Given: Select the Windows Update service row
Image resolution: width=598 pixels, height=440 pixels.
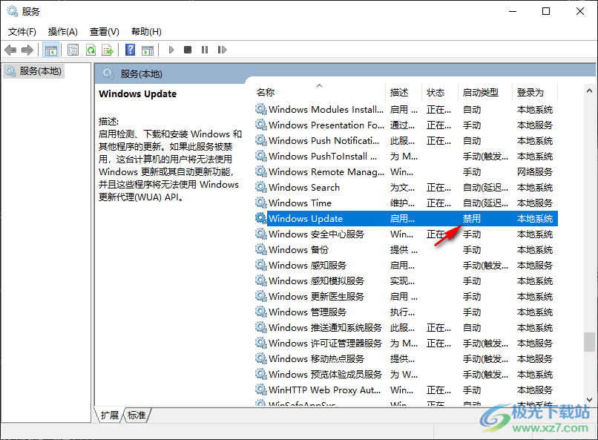Looking at the screenshot, I should pyautogui.click(x=406, y=219).
